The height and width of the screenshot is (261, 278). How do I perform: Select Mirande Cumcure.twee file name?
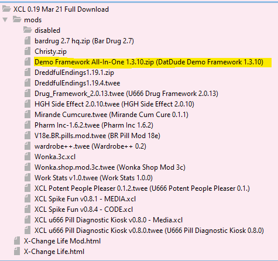(x=111, y=115)
